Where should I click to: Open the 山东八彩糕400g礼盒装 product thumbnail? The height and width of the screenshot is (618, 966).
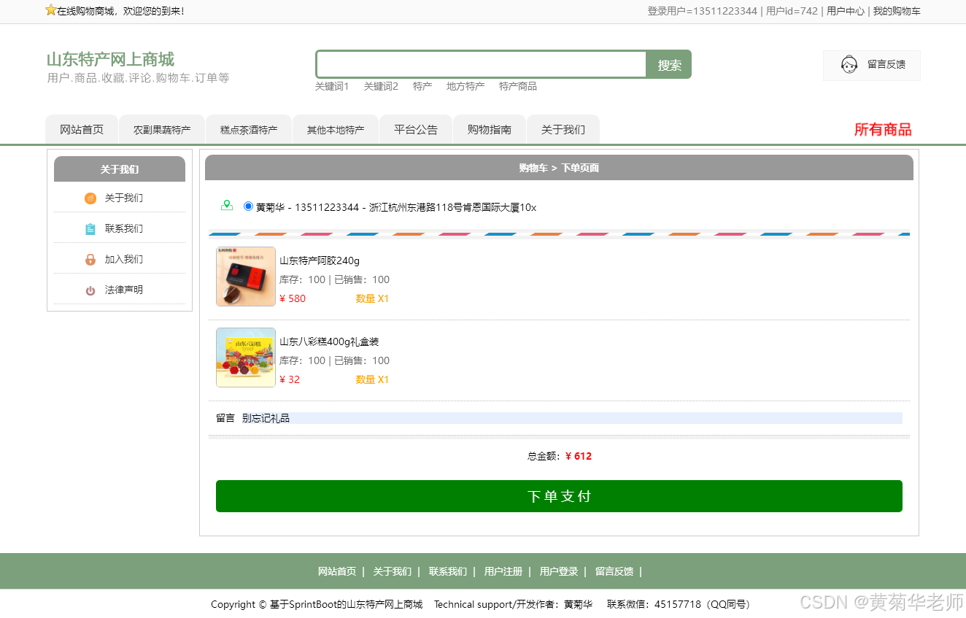pos(246,358)
